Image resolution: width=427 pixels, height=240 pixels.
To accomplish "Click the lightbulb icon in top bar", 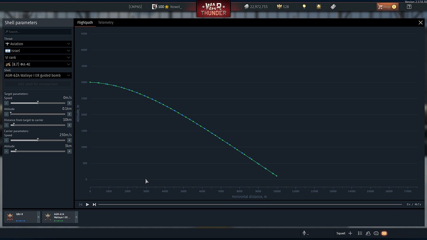I will point(304,6).
